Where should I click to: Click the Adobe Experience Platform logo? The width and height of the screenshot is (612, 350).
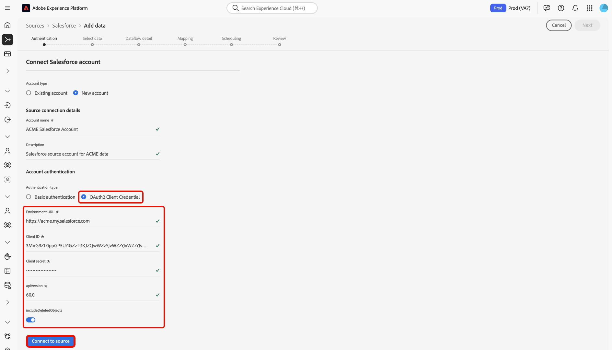[26, 8]
